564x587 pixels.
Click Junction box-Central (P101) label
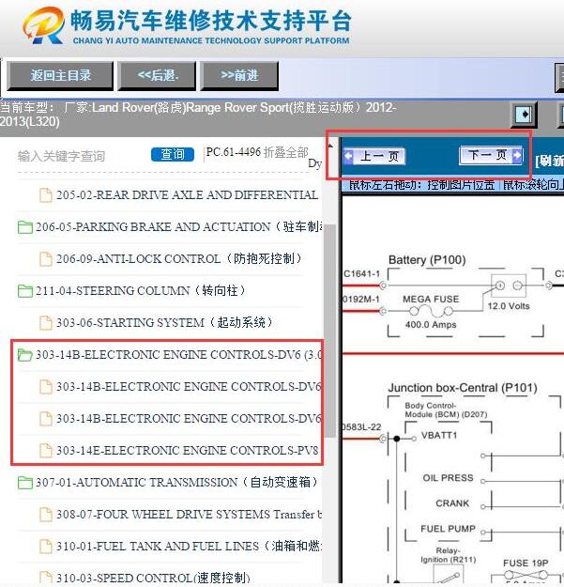coord(463,388)
